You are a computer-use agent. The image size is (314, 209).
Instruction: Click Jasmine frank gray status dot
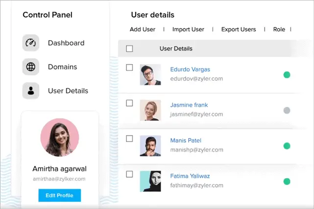(287, 111)
